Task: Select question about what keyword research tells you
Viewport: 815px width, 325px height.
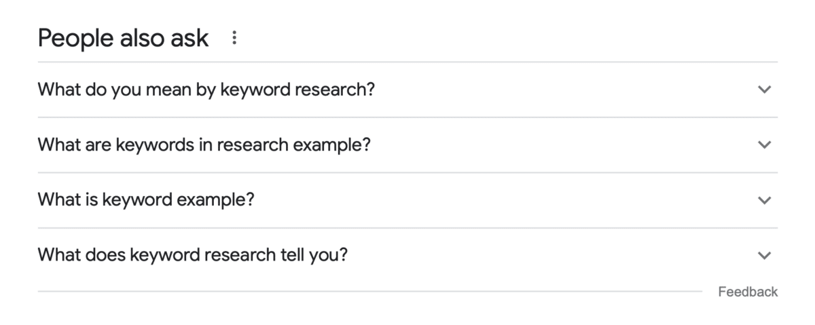Action: click(193, 256)
